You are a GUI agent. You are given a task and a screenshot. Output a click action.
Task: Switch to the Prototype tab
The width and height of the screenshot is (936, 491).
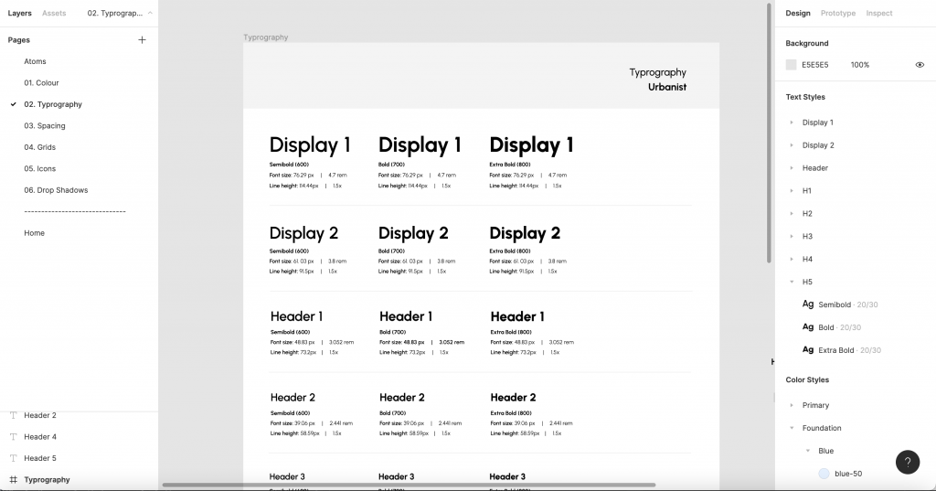click(x=838, y=14)
